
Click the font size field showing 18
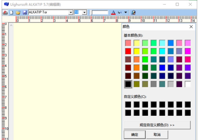78,12
